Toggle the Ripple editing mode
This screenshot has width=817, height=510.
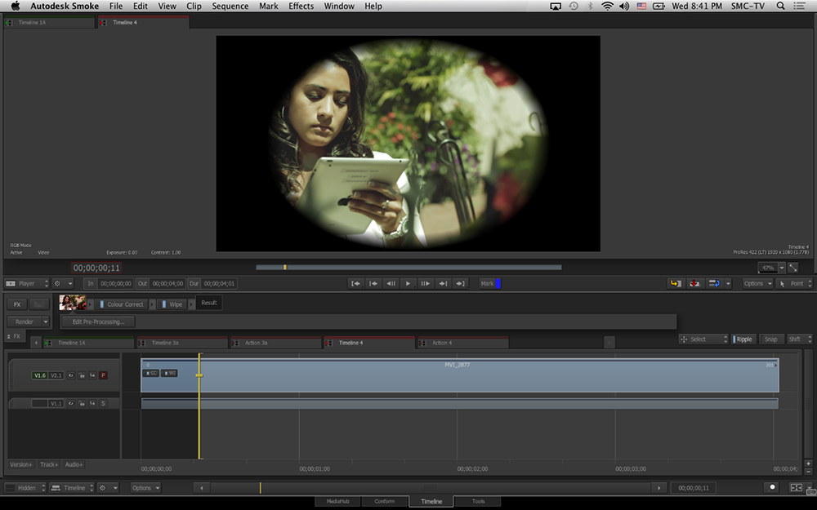tap(743, 339)
